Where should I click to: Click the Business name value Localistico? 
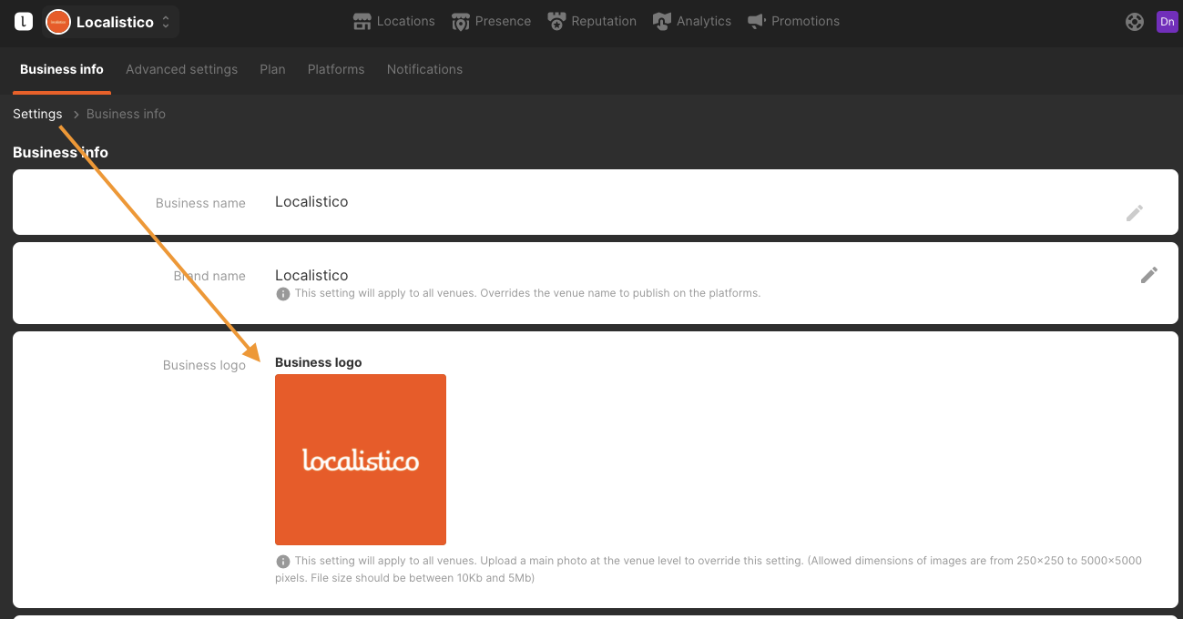point(311,202)
